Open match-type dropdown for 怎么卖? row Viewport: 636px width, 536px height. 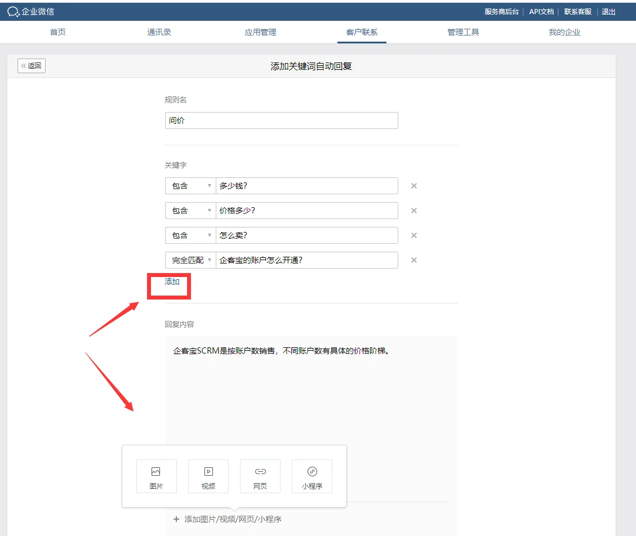click(x=190, y=235)
